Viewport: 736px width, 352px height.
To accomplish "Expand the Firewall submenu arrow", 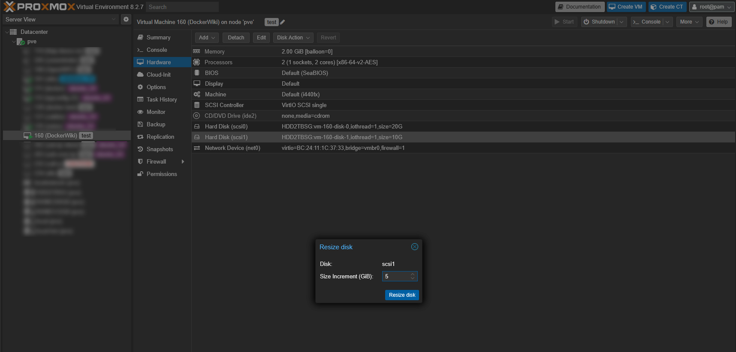I will pyautogui.click(x=183, y=161).
